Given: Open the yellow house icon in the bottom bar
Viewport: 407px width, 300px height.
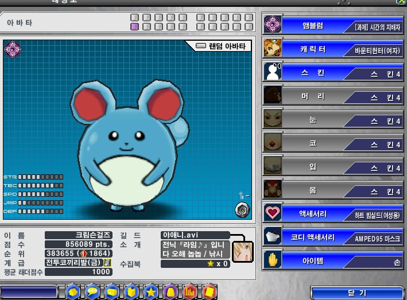Looking at the screenshot, I should pos(73,292).
